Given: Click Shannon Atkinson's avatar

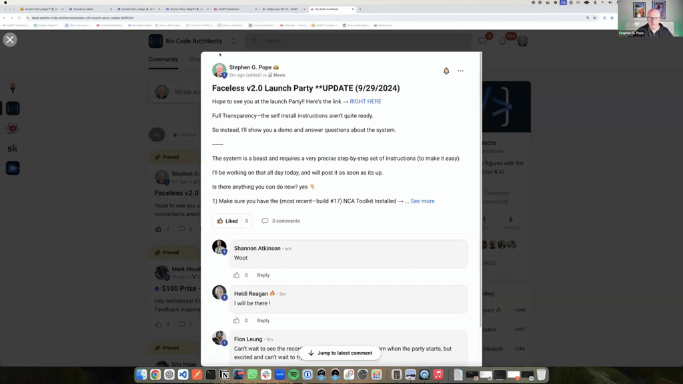Looking at the screenshot, I should pos(219,247).
